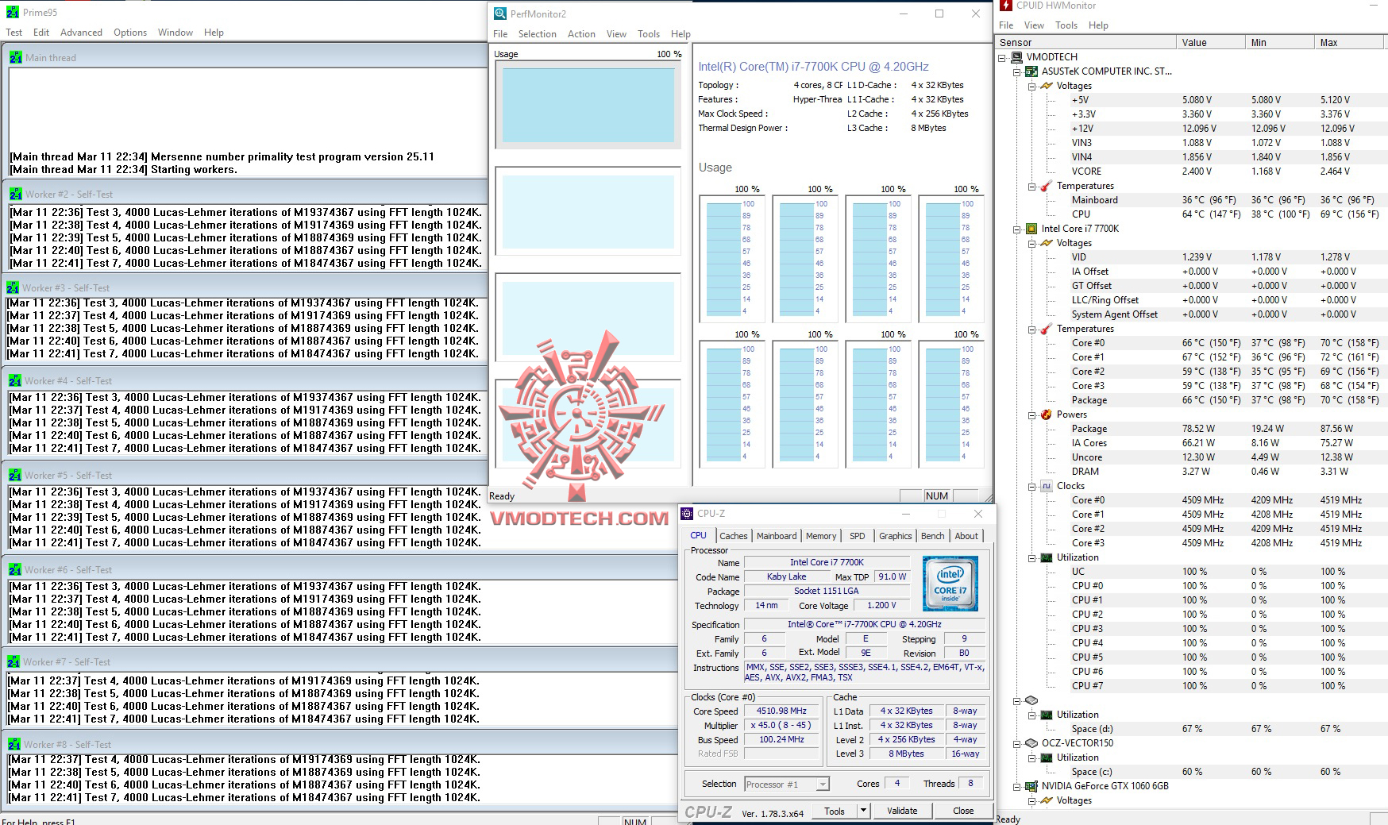Select the Voltages icon under ASUSTeK
The image size is (1388, 825).
[1047, 86]
